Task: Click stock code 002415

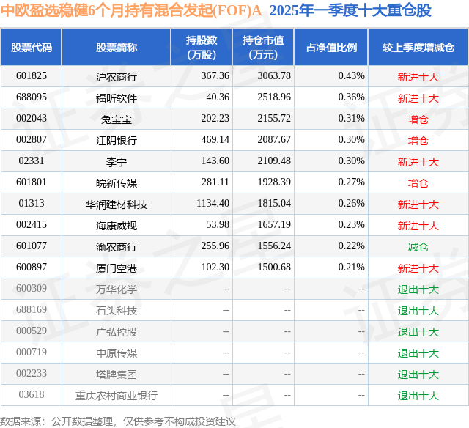Action: 32,224
